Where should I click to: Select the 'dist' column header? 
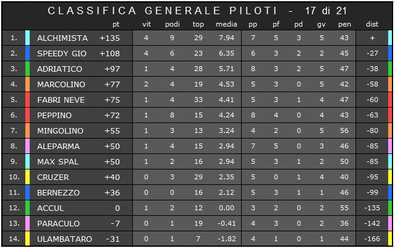tap(372, 24)
